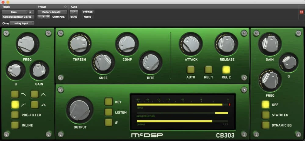Select STATIC EQ mode

[266, 115]
